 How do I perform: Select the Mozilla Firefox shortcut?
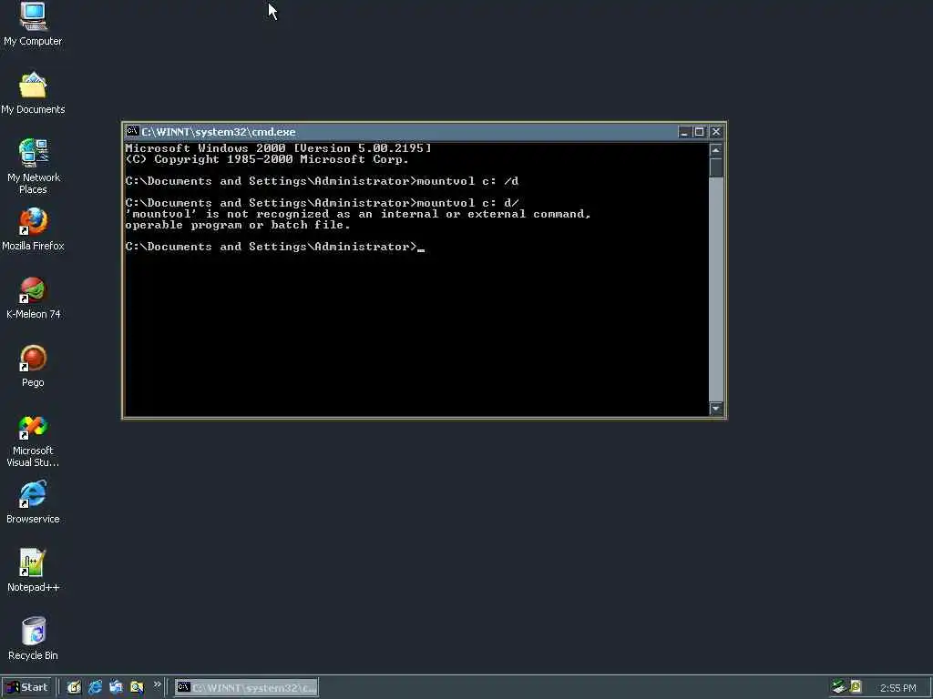(x=33, y=229)
